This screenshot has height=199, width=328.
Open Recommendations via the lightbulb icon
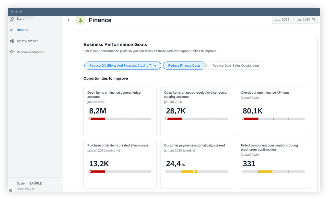(x=11, y=52)
